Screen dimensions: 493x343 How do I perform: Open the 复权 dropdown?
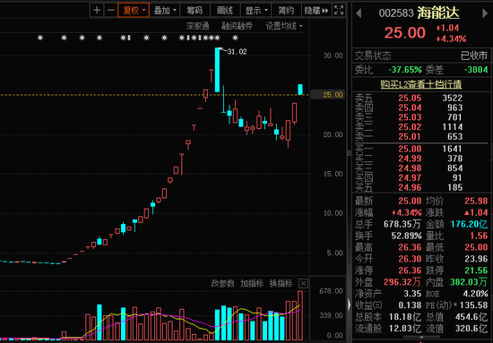(134, 11)
